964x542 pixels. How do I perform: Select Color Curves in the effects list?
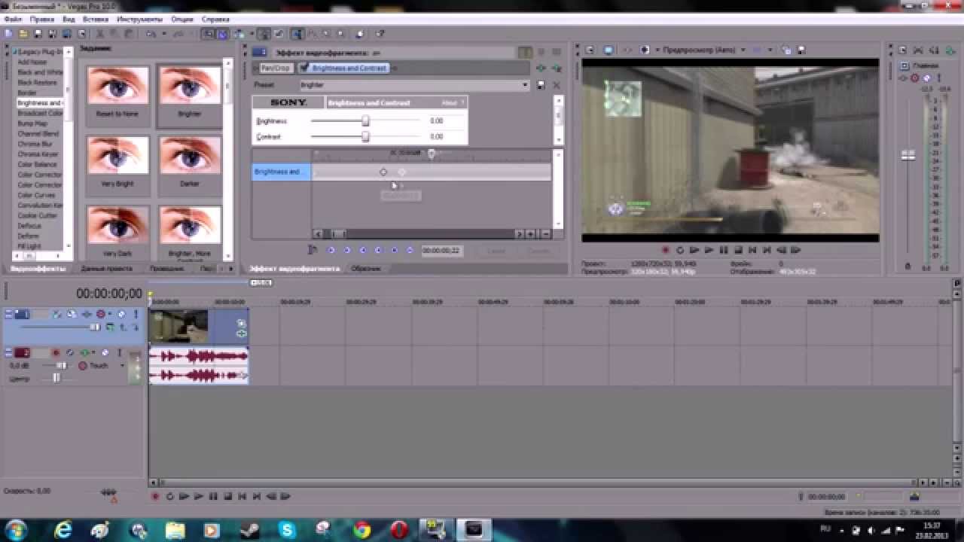[37, 195]
